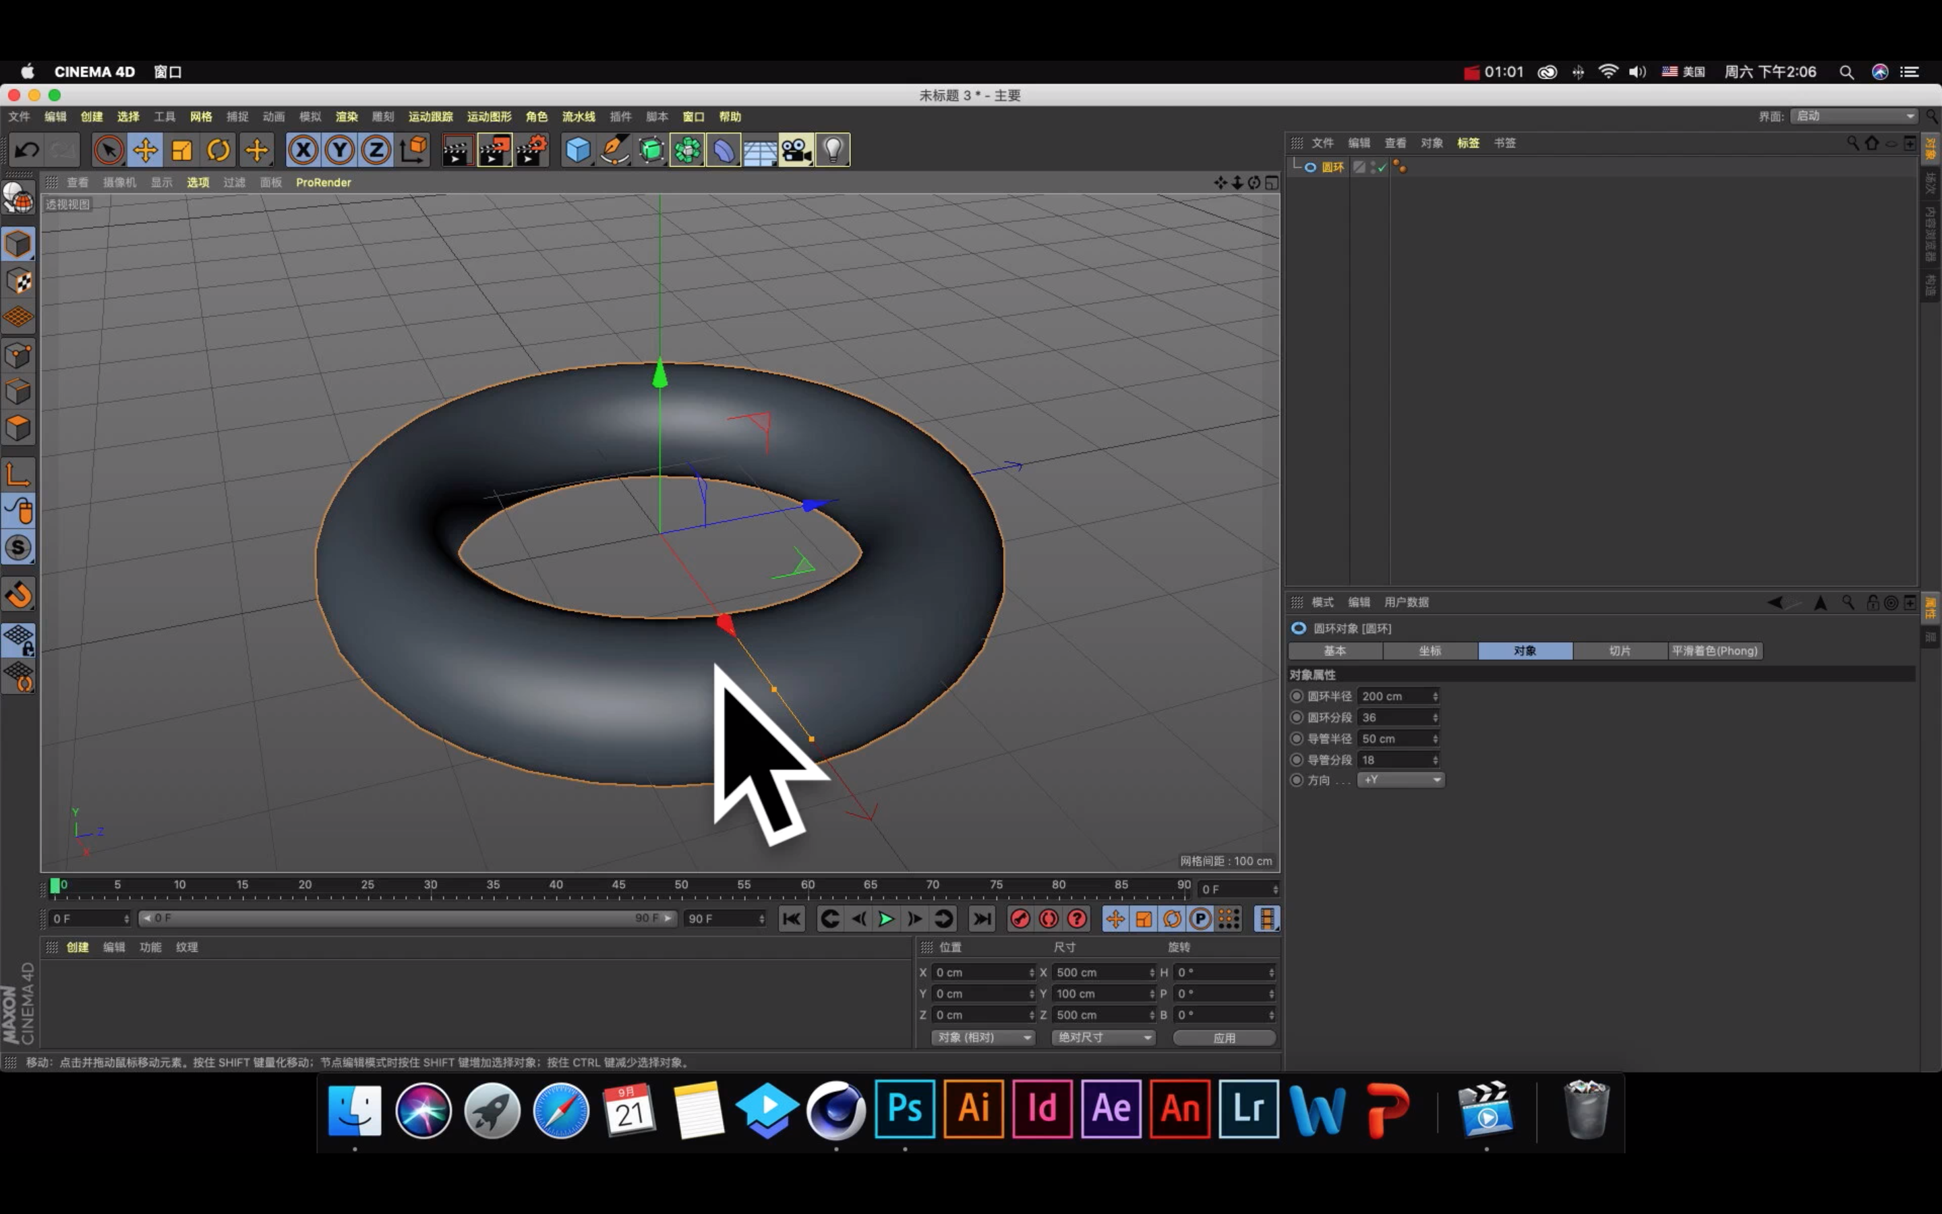Click the 圆环半径 200 cm input field
Image resolution: width=1942 pixels, height=1214 pixels.
click(1394, 696)
